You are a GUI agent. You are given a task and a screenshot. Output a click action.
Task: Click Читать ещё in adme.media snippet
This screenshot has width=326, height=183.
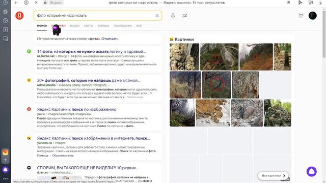[135, 97]
